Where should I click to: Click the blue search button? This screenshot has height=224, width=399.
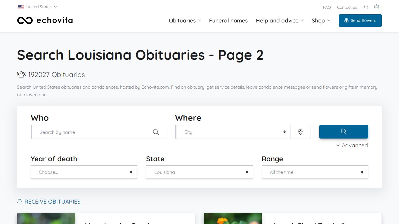344,132
